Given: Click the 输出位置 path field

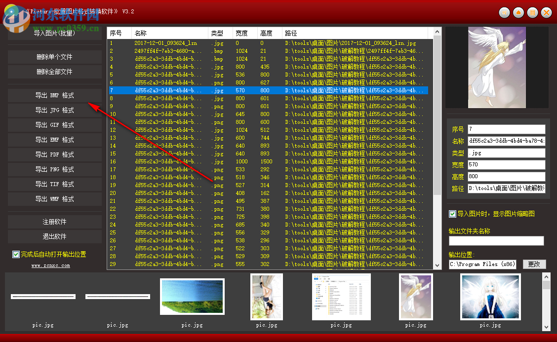Looking at the screenshot, I should [482, 264].
